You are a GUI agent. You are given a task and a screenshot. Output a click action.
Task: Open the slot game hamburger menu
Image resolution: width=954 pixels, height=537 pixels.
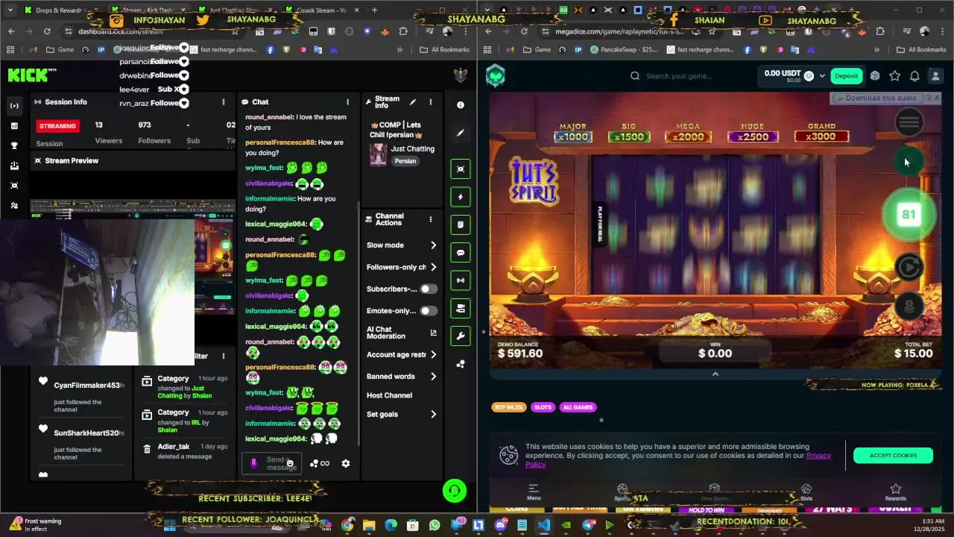pyautogui.click(x=909, y=122)
